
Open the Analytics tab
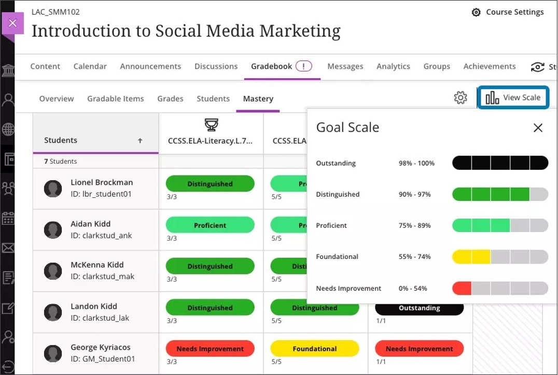tap(393, 66)
